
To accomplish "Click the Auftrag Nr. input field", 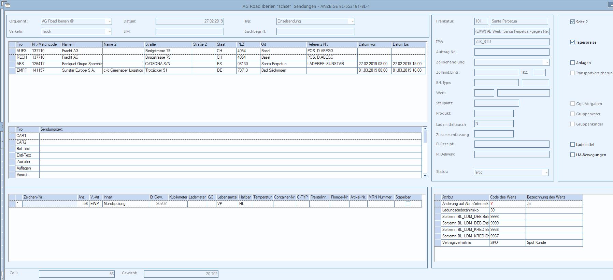I will pyautogui.click(x=512, y=52).
